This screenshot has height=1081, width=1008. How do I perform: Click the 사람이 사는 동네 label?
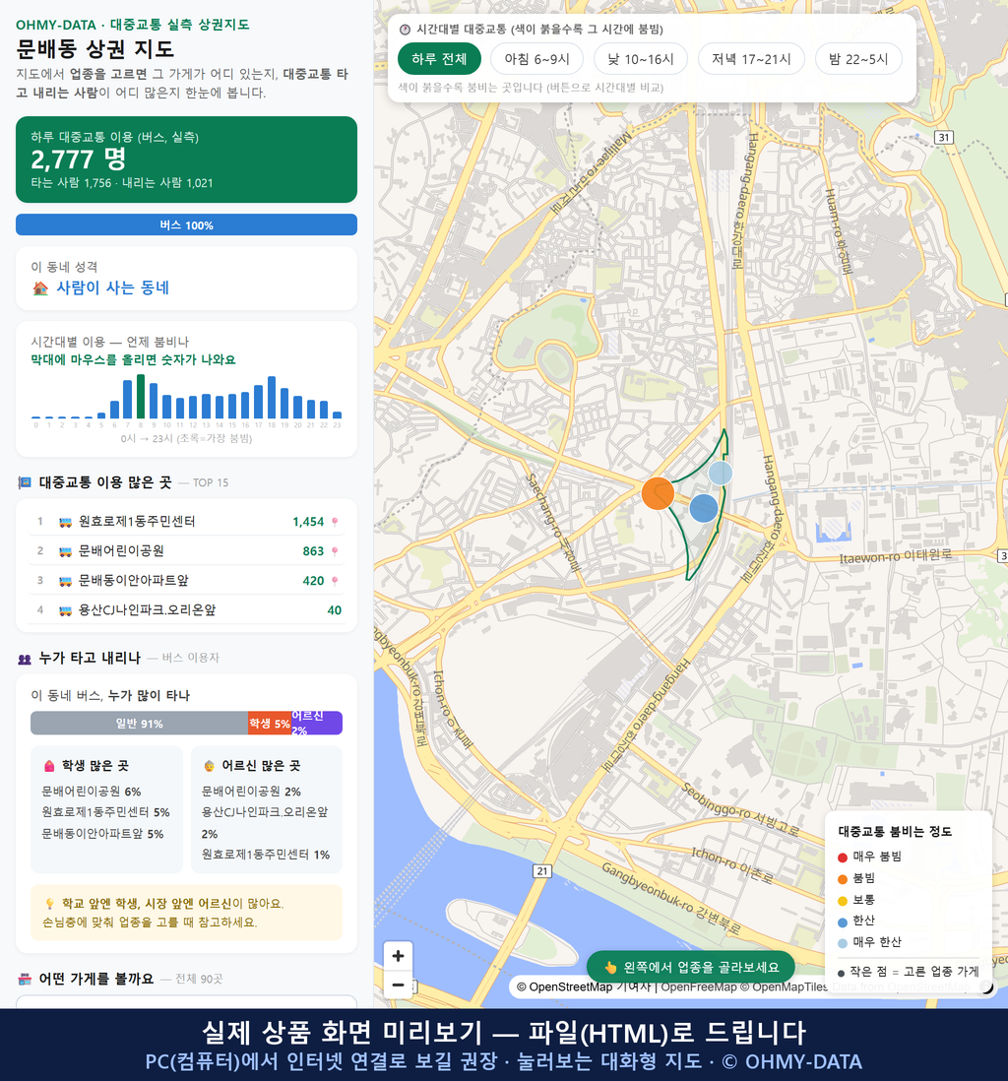point(113,288)
